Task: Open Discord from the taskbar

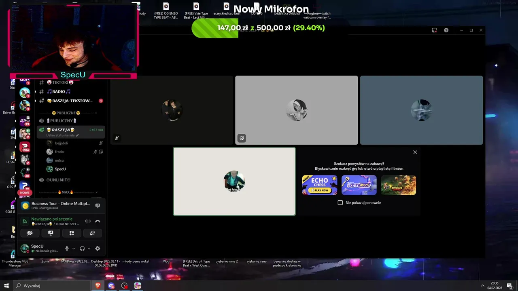Action: point(111,286)
